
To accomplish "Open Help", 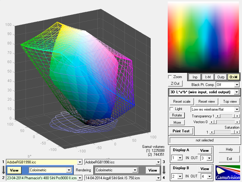I will [x=229, y=149].
